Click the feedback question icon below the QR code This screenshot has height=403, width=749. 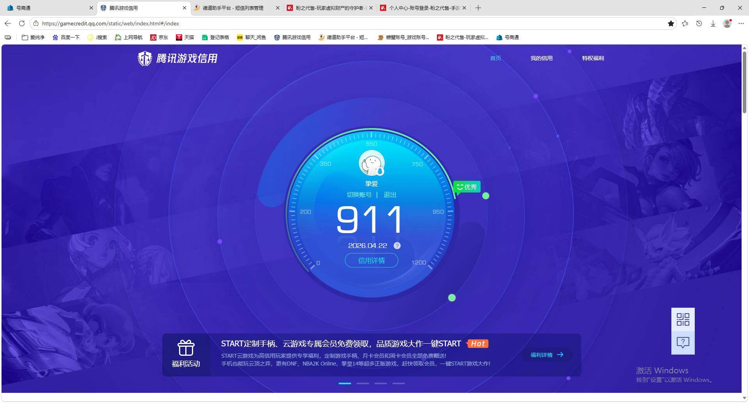[x=683, y=342]
